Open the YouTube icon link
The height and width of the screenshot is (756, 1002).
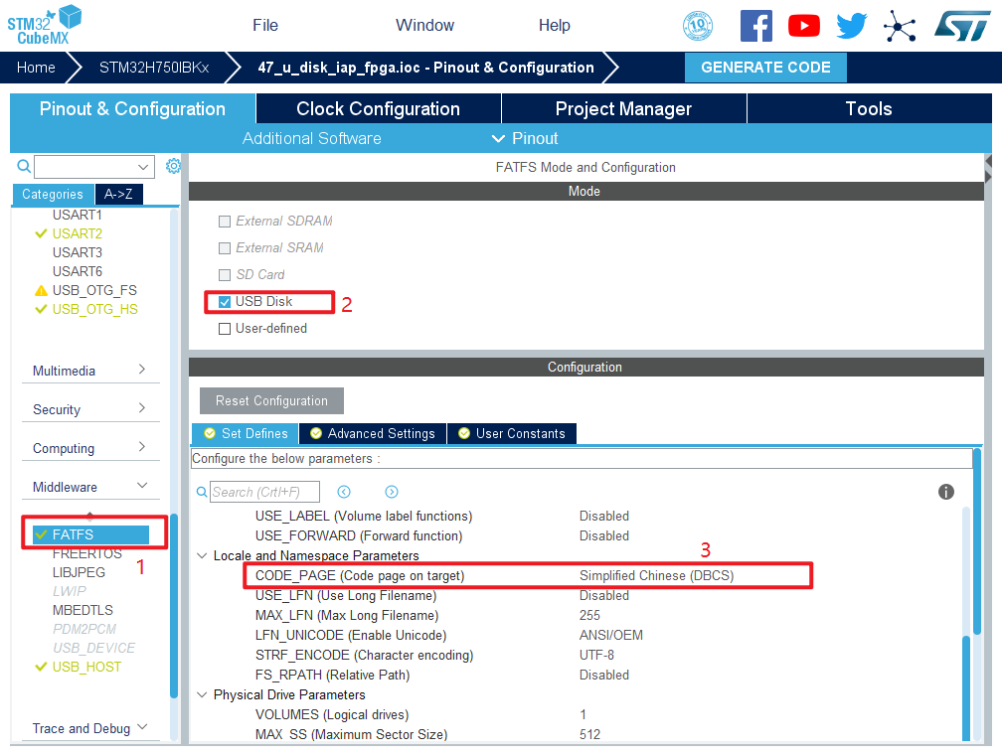tap(804, 26)
